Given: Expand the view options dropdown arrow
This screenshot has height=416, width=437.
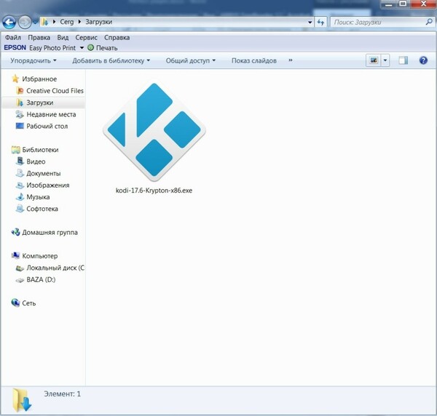Looking at the screenshot, I should coord(385,60).
